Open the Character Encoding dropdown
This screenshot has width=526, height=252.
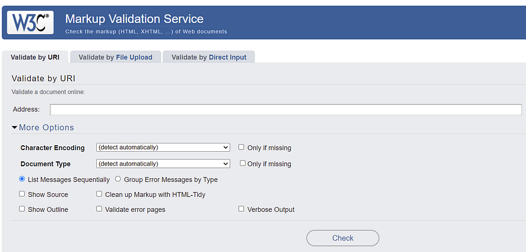(163, 148)
